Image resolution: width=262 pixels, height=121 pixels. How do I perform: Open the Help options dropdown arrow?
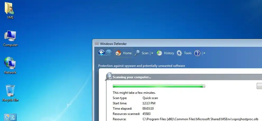point(204,53)
